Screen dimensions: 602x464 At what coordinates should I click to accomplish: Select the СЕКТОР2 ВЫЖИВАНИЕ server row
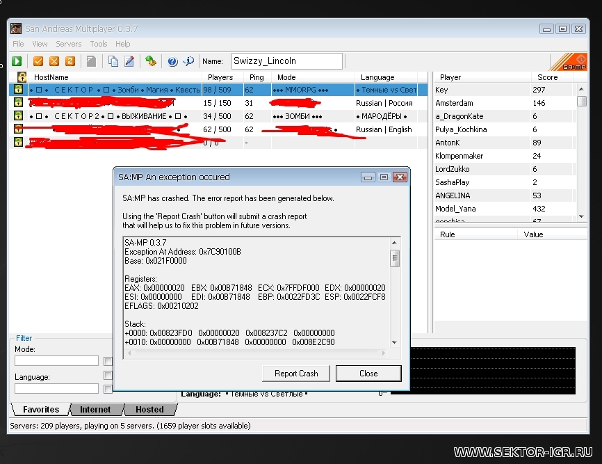[x=218, y=116]
